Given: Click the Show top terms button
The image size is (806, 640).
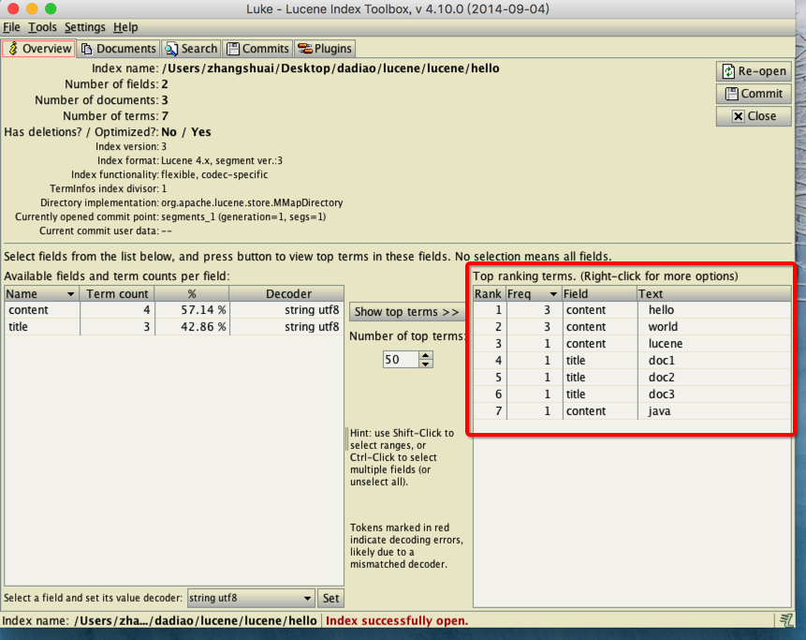Looking at the screenshot, I should [x=406, y=312].
